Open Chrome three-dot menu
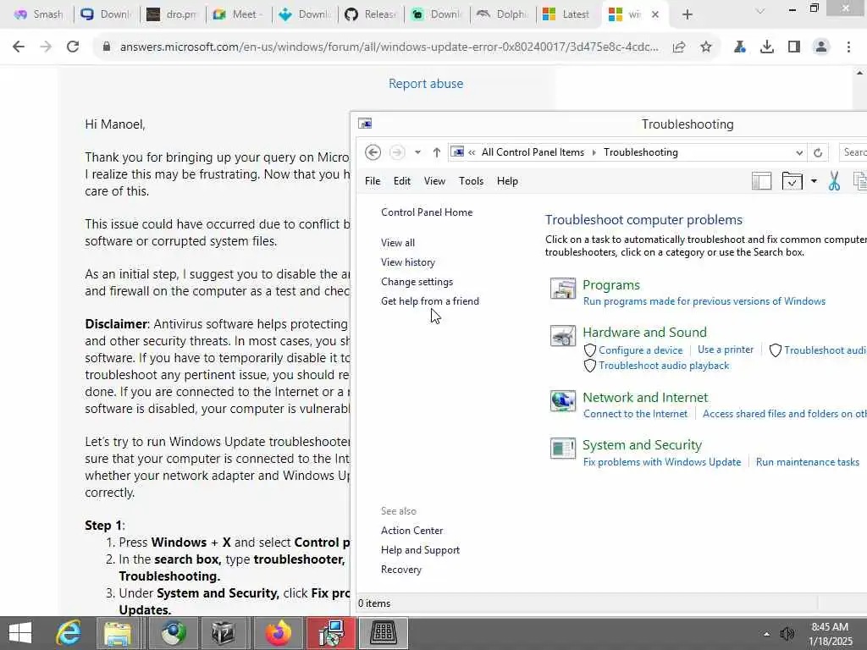 click(848, 47)
